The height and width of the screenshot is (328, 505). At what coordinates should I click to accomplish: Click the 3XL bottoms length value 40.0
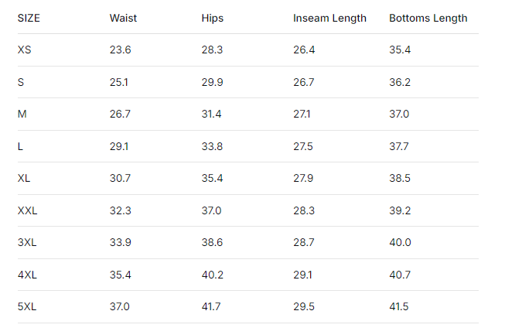tap(400, 243)
